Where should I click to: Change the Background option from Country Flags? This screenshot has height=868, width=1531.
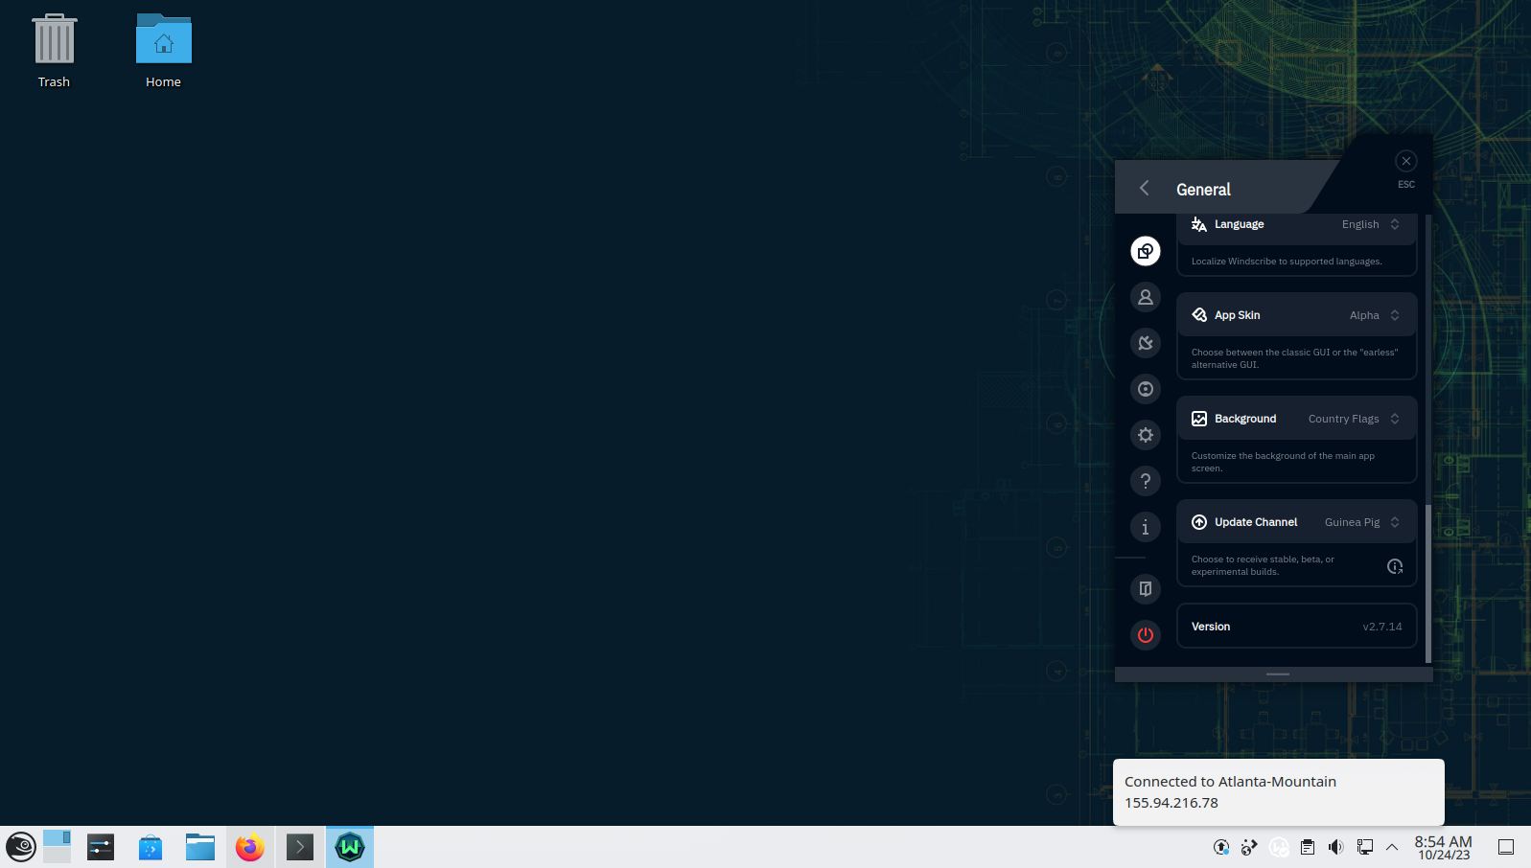[x=1353, y=419]
